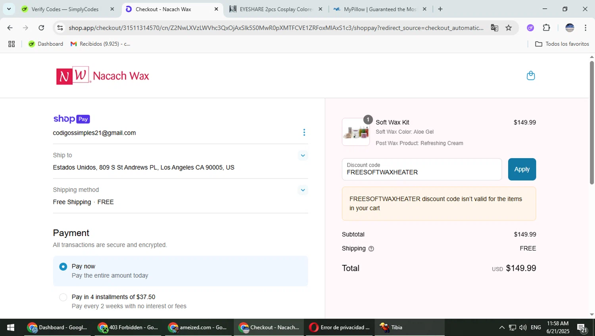The width and height of the screenshot is (595, 336).
Task: Reload the checkout page
Action: click(41, 28)
